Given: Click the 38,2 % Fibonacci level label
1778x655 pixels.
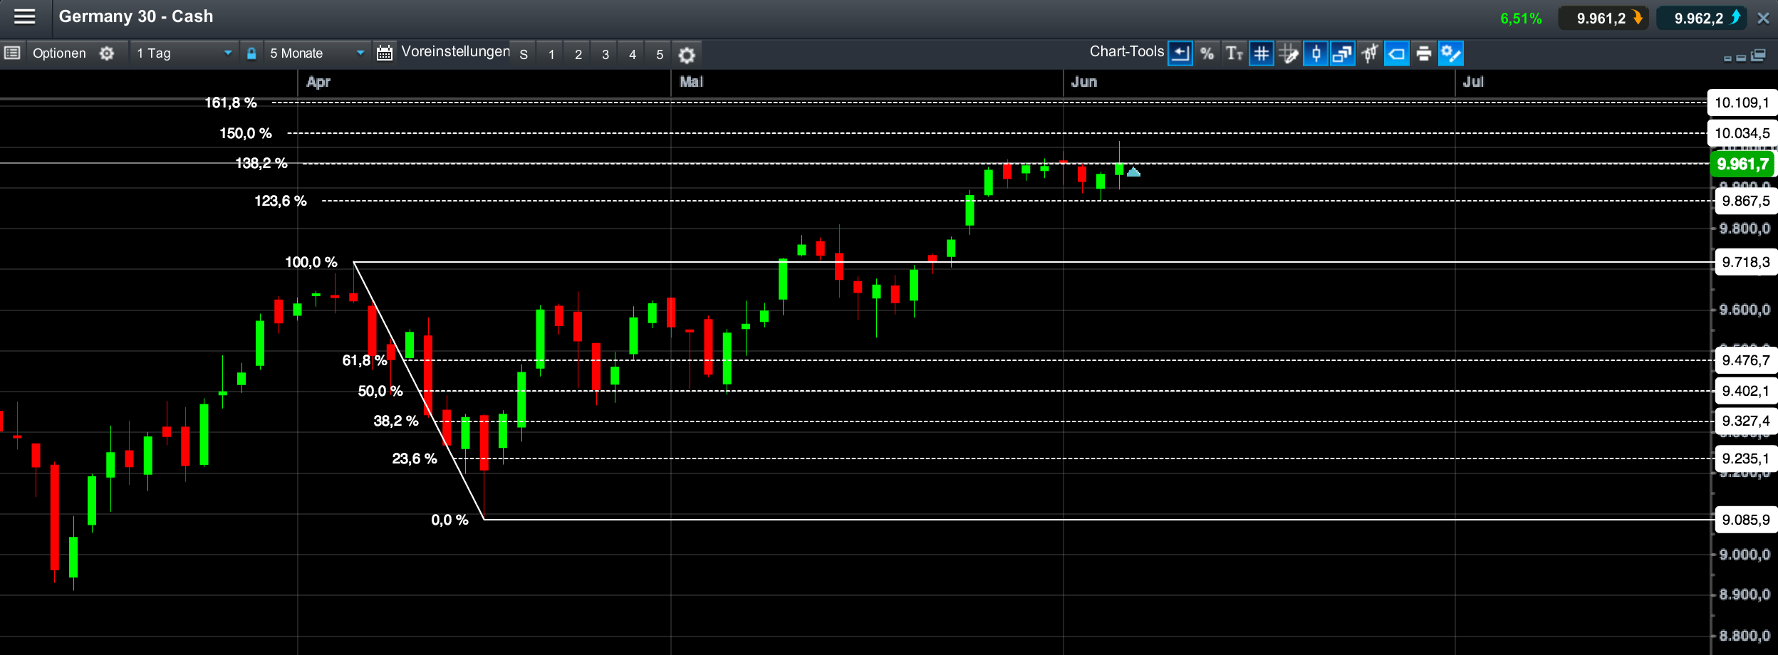Looking at the screenshot, I should coord(396,421).
